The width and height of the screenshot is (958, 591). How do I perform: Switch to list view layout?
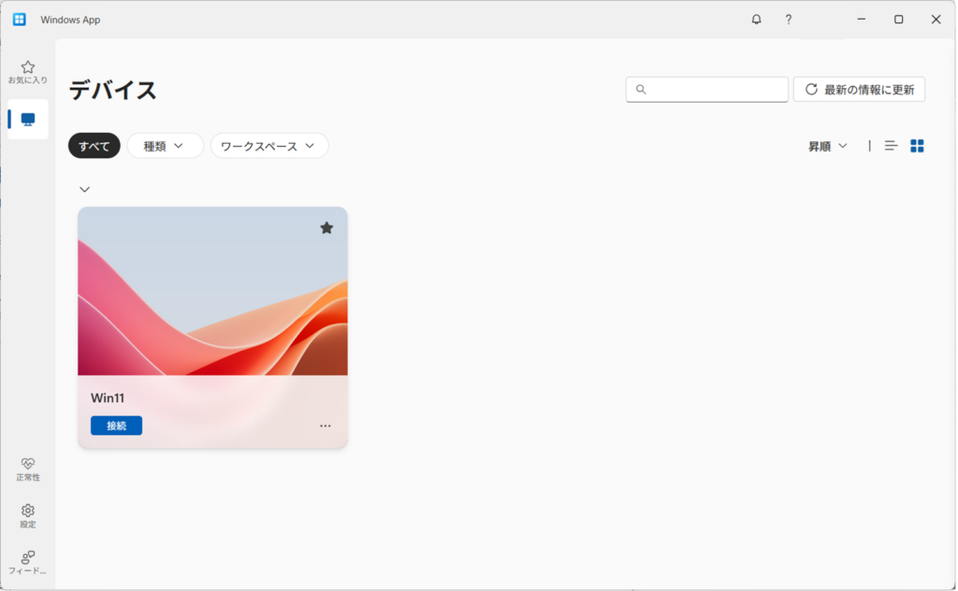coord(891,146)
